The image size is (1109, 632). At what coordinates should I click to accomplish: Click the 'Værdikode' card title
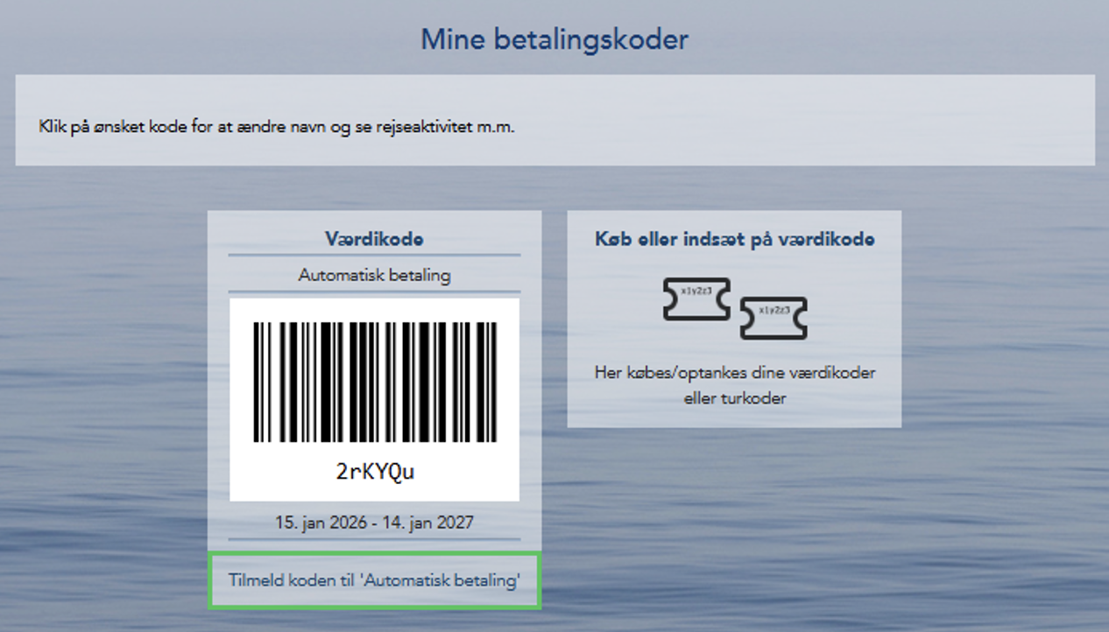coord(374,239)
